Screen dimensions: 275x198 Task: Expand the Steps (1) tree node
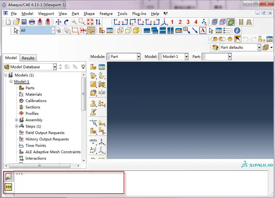pos(17,126)
